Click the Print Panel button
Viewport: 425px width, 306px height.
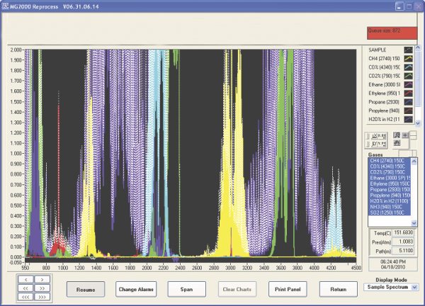click(288, 289)
